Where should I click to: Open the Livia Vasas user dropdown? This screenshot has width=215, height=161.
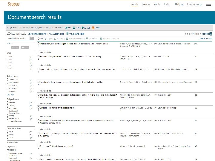click(x=194, y=4)
